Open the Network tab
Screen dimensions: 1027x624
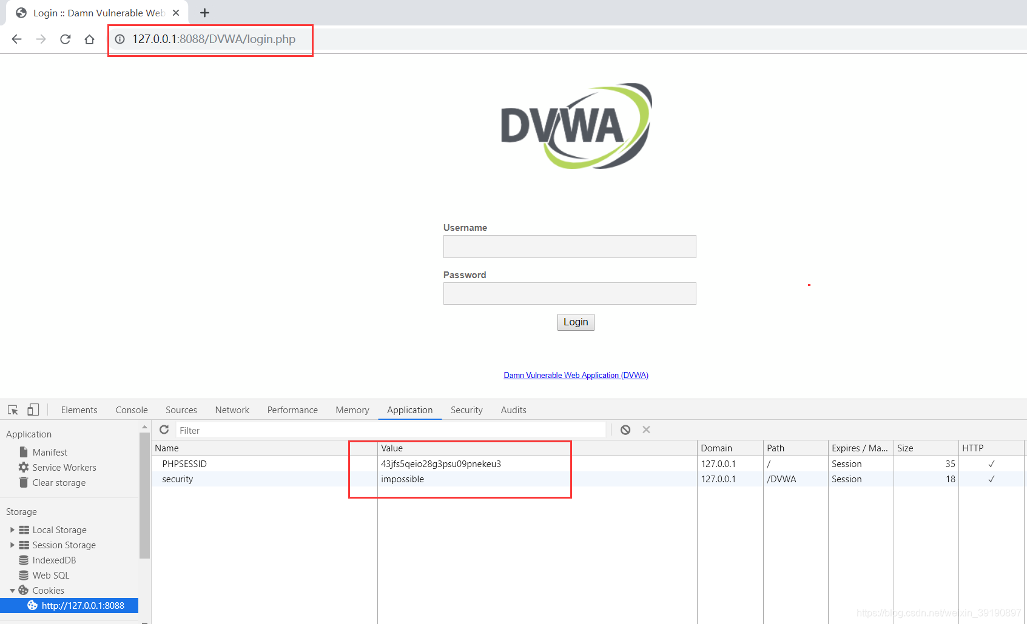[x=232, y=410]
